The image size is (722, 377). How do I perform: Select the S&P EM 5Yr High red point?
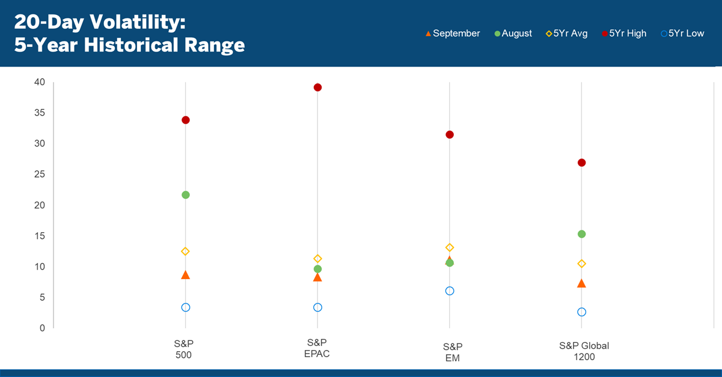pyautogui.click(x=450, y=134)
